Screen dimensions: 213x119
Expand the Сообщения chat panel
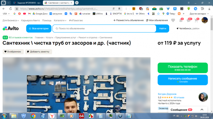point(187,110)
